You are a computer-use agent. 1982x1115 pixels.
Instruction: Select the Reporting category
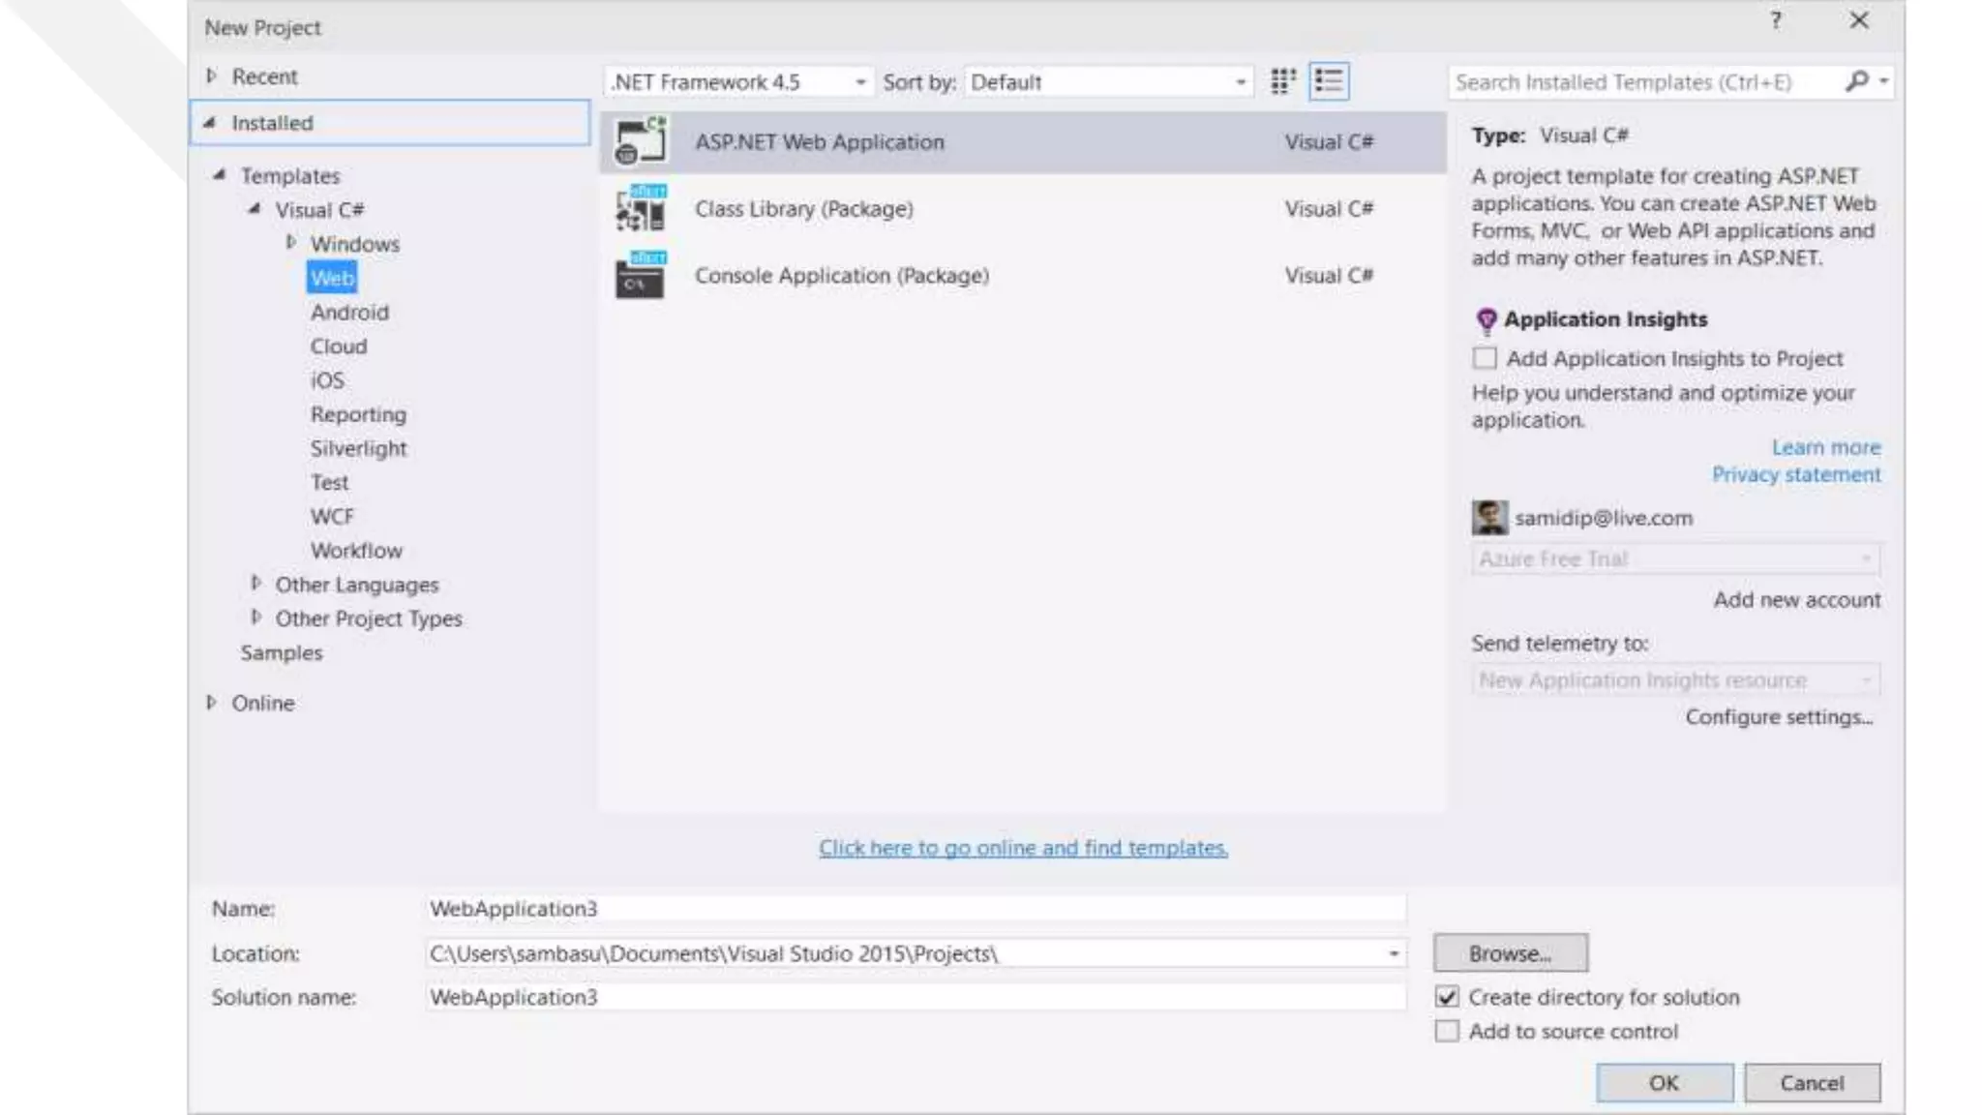358,414
